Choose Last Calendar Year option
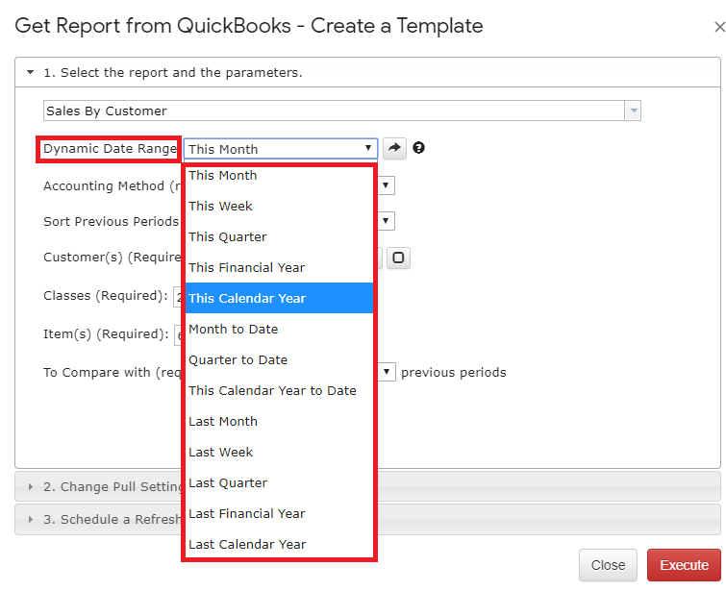 pyautogui.click(x=279, y=544)
